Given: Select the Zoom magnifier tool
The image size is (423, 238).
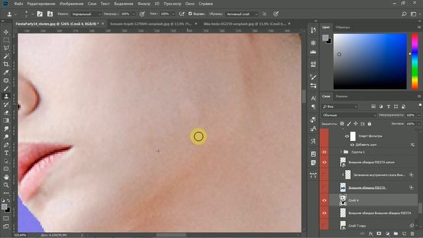Looking at the screenshot, I should [x=6, y=185].
